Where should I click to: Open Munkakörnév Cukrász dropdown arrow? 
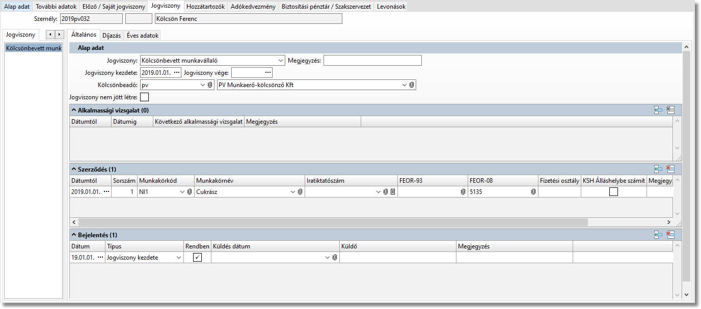point(293,192)
